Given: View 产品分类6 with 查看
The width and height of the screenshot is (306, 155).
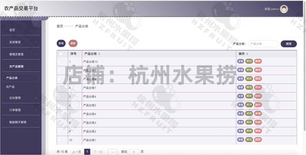Looking at the screenshot, I should point(241,96).
